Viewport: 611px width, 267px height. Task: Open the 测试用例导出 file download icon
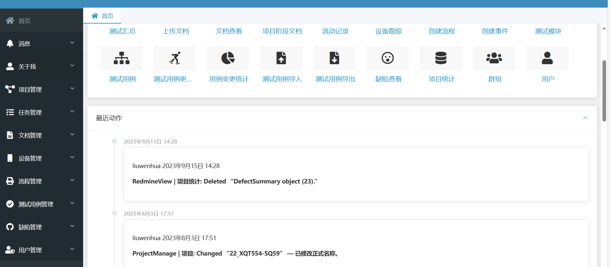[x=334, y=58]
